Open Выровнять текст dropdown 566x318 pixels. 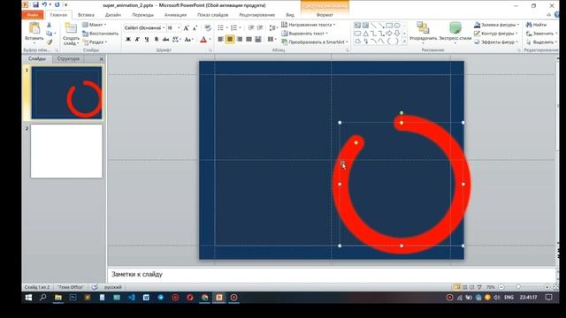pyautogui.click(x=304, y=34)
